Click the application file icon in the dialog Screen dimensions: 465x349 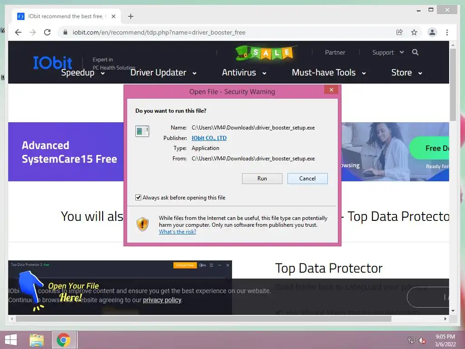point(142,131)
